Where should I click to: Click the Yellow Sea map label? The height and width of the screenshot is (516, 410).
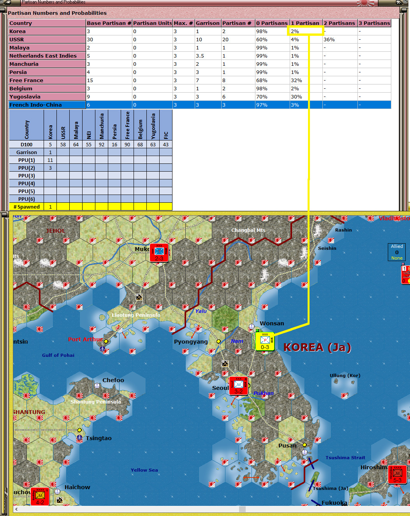(144, 470)
